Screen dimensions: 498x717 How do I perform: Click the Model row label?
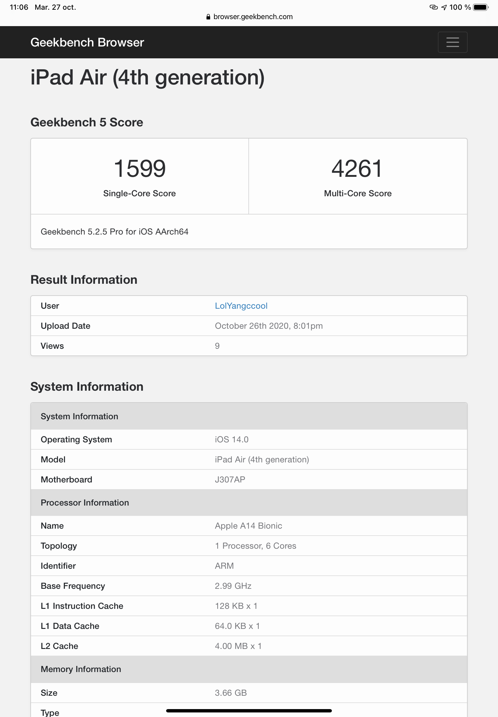[x=53, y=459]
